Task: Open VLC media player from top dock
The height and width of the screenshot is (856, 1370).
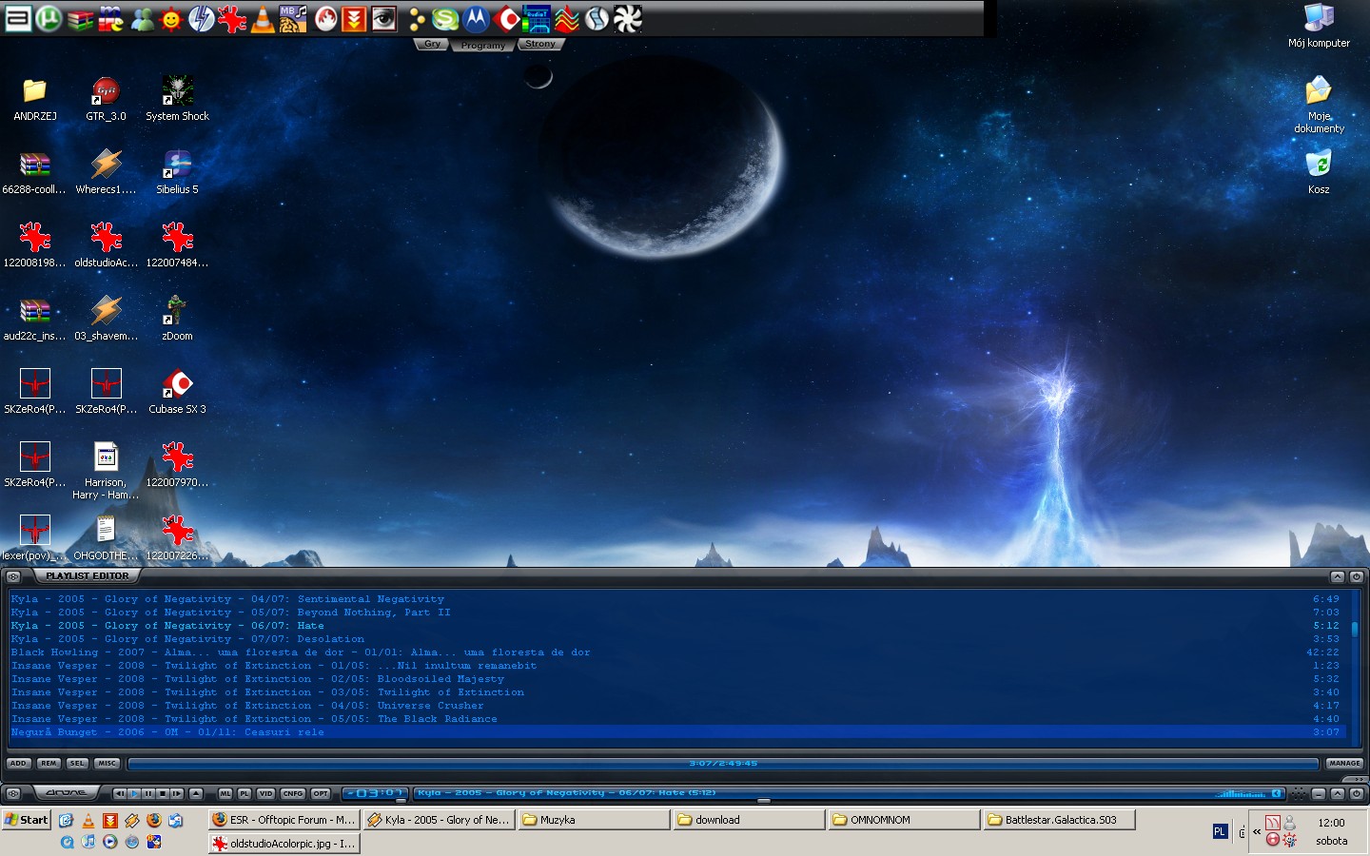Action: pos(263,18)
